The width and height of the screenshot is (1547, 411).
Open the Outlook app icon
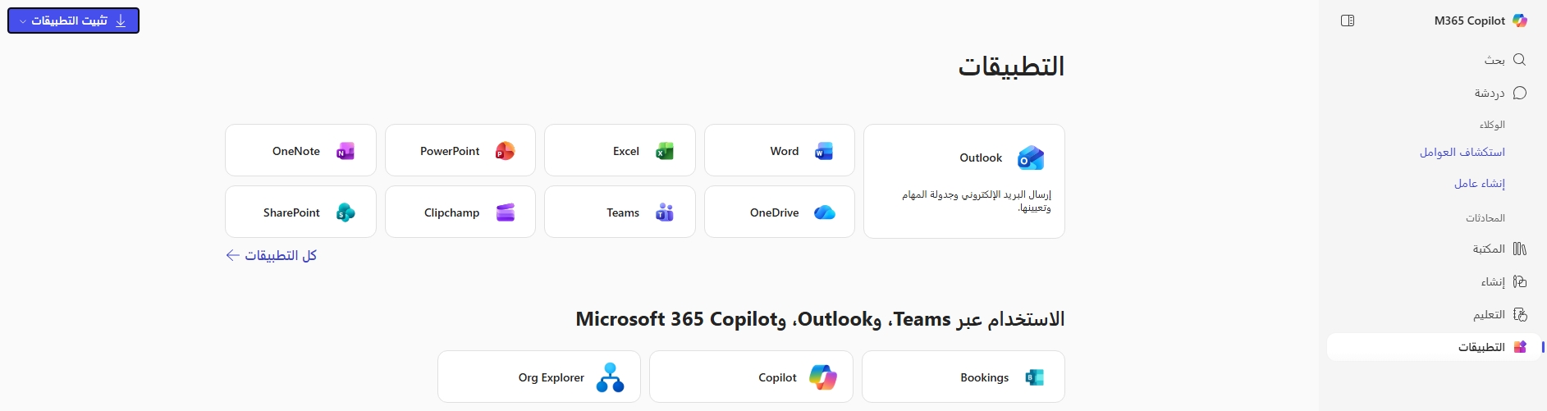[1031, 158]
